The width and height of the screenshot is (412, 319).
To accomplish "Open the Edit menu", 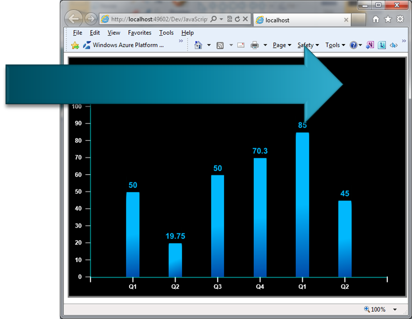I will pyautogui.click(x=95, y=32).
